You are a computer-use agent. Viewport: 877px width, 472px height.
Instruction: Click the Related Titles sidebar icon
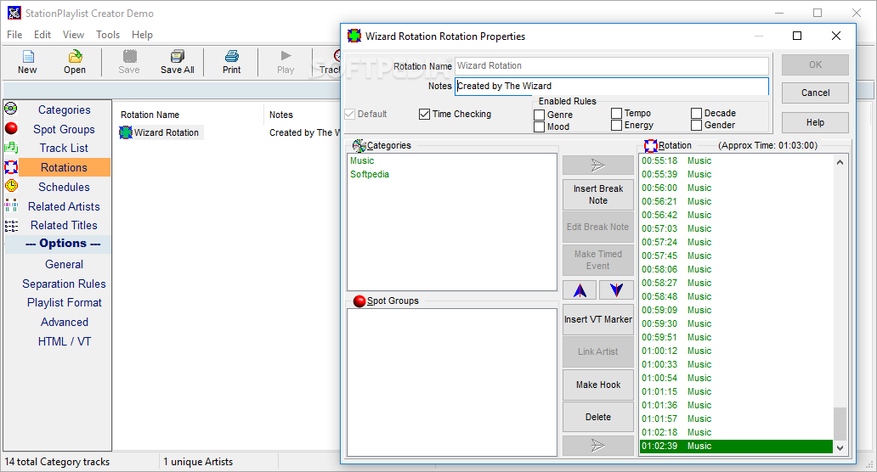tap(11, 225)
